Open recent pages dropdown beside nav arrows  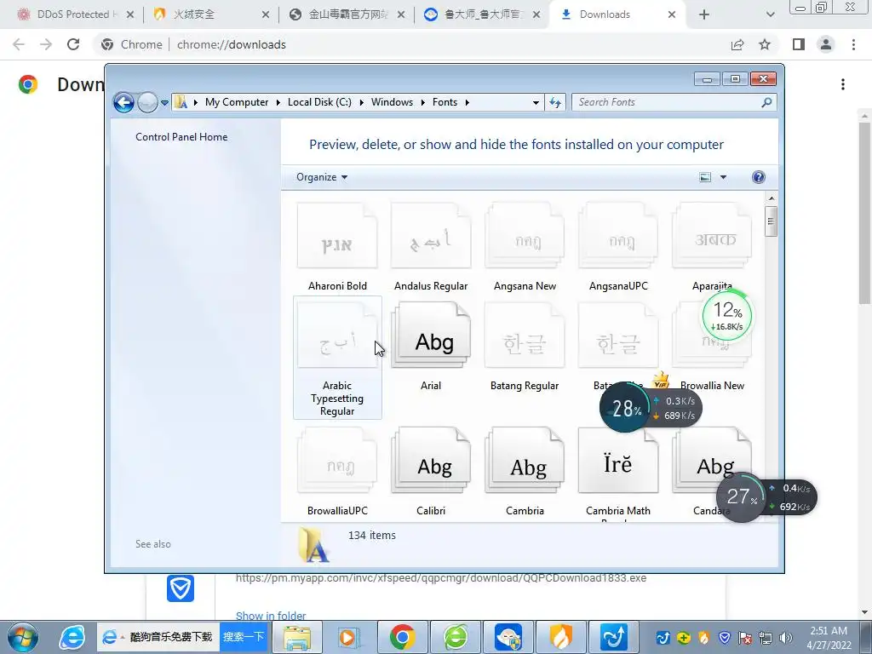(x=164, y=102)
